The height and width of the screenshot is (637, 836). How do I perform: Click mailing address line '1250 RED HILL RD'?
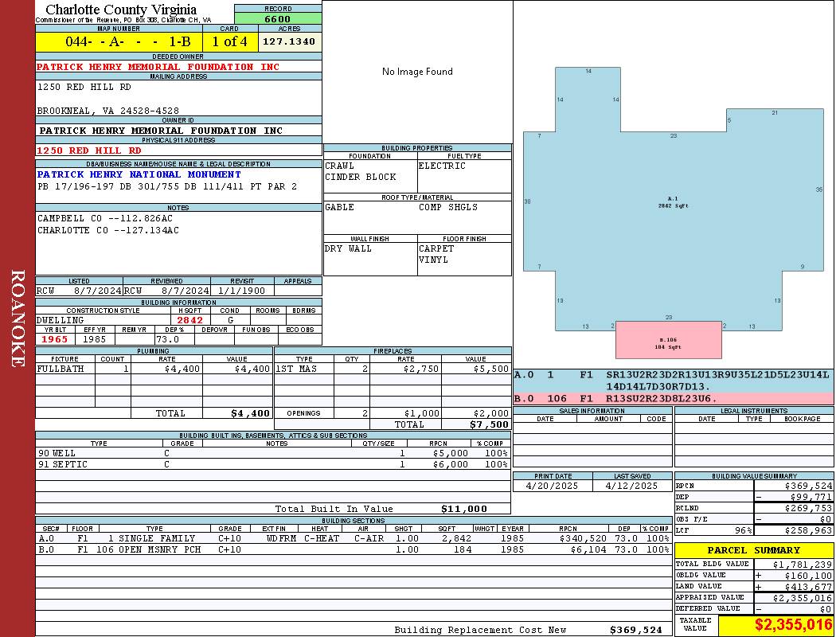(84, 87)
